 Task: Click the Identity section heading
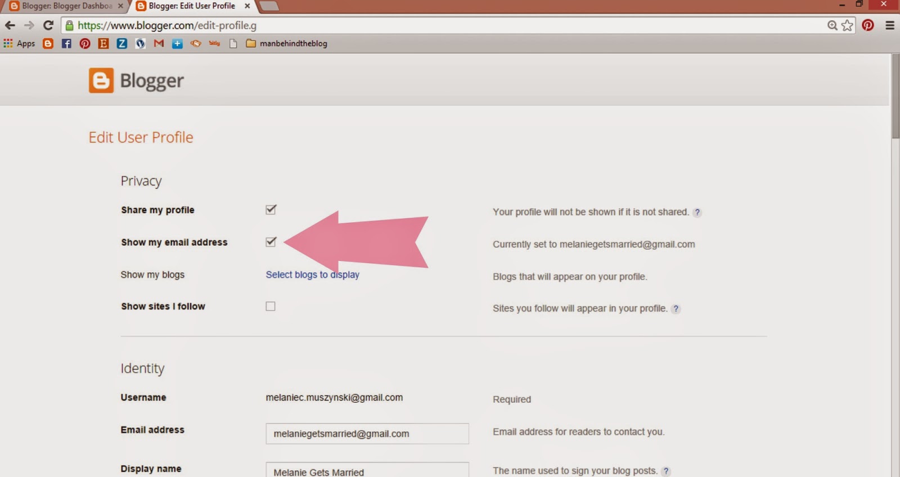142,368
